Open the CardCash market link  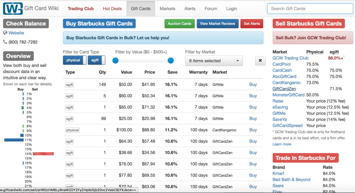pyautogui.click(x=282, y=70)
